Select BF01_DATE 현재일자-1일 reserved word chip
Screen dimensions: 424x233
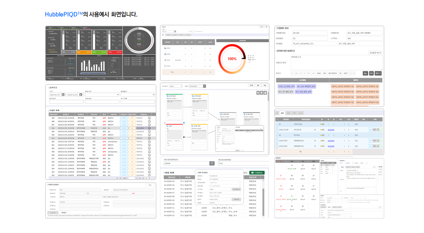coord(342,86)
